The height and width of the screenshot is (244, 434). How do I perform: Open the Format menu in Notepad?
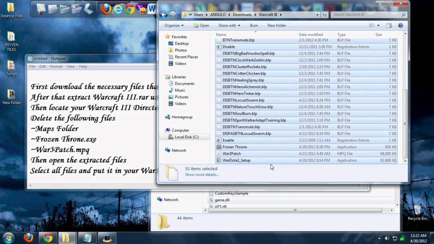(56, 66)
